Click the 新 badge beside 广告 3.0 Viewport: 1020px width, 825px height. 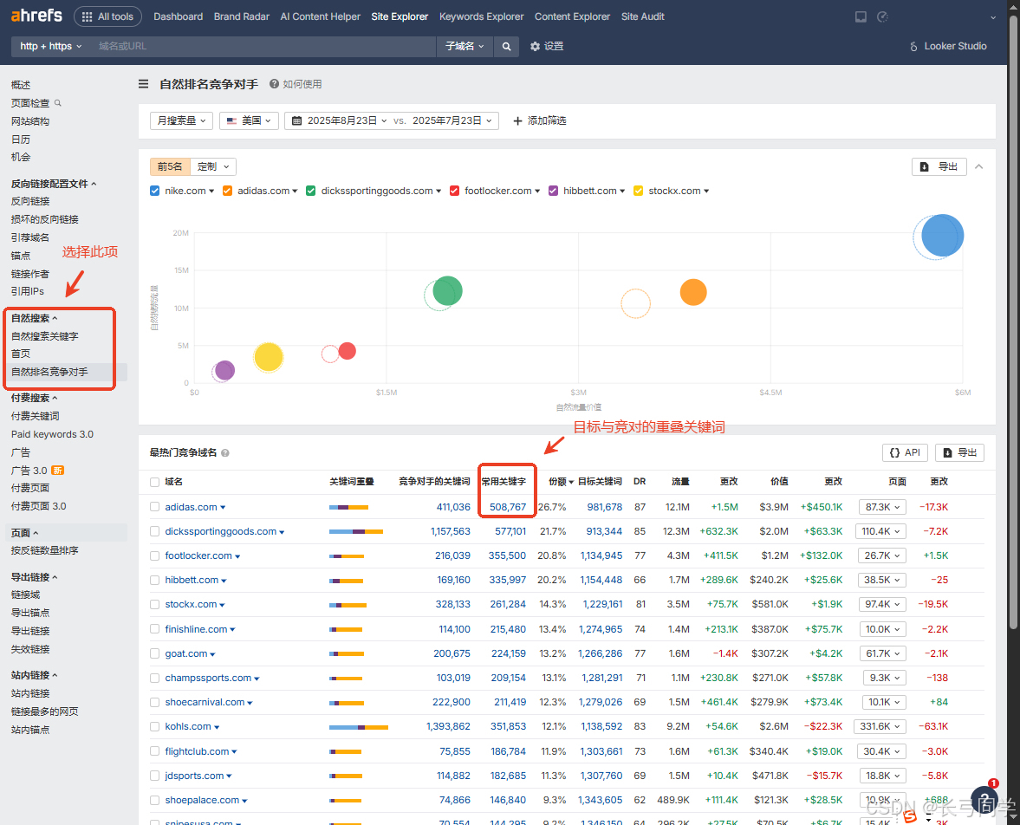click(x=57, y=471)
